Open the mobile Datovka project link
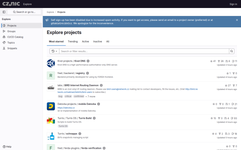 click(x=77, y=104)
